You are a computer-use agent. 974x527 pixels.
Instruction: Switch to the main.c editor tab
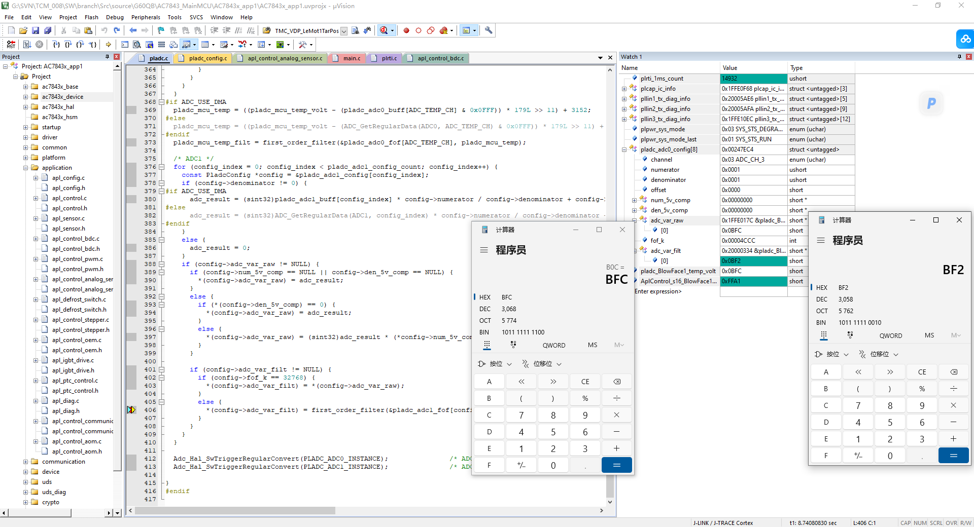(x=351, y=58)
